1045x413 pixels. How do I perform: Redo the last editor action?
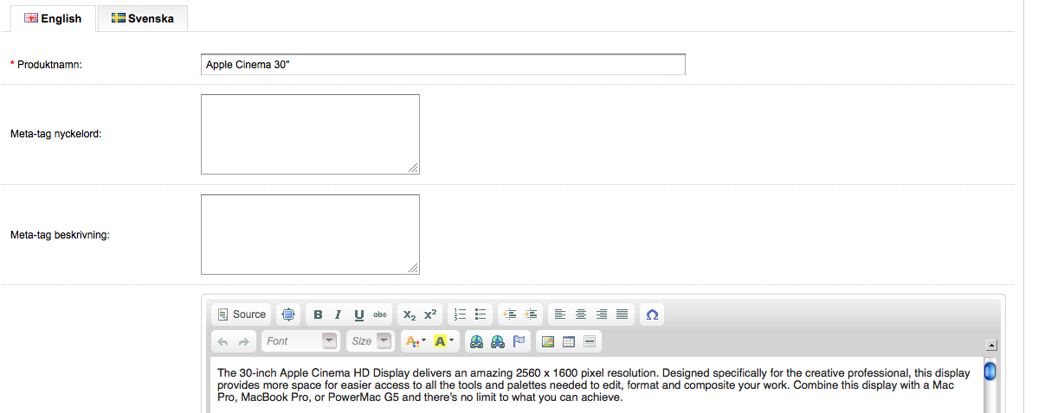pyautogui.click(x=244, y=341)
